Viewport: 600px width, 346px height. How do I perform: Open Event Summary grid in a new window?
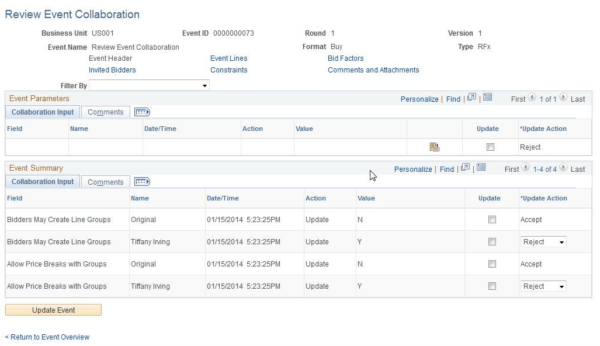point(465,169)
